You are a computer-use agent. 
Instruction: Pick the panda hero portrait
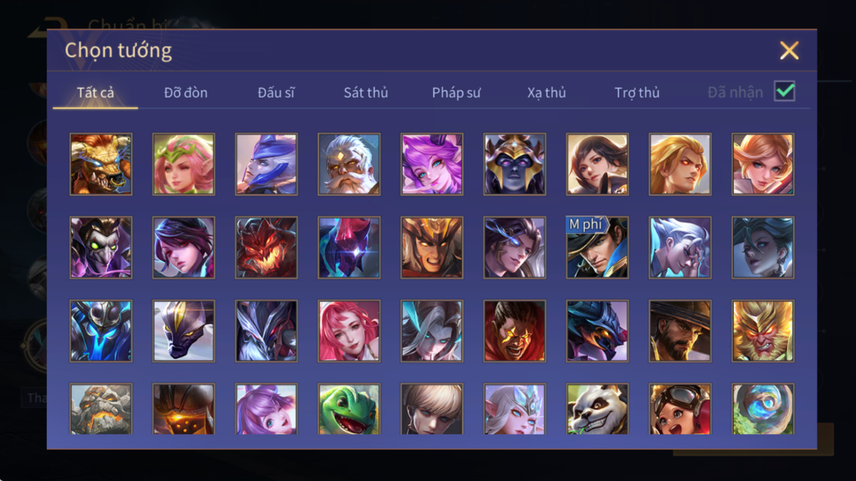pos(597,409)
